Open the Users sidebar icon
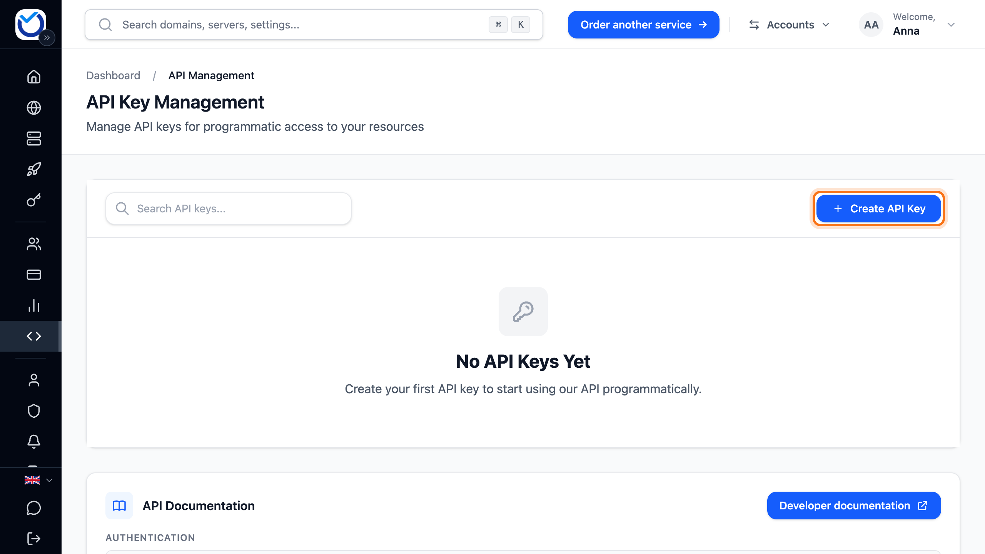The width and height of the screenshot is (985, 554). coord(34,244)
